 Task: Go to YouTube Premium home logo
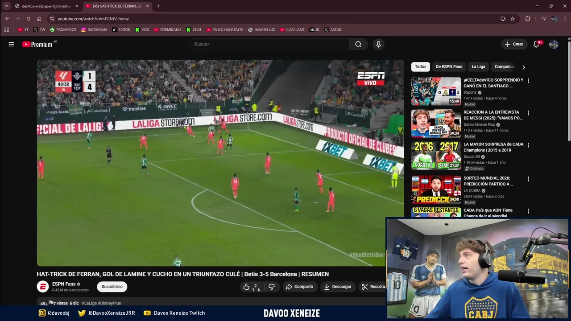tap(37, 44)
